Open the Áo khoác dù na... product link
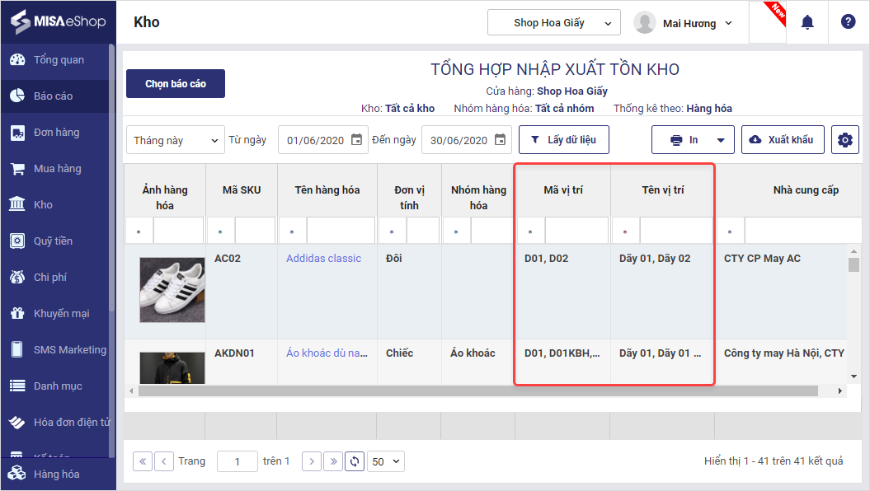This screenshot has height=491, width=870. coord(327,353)
